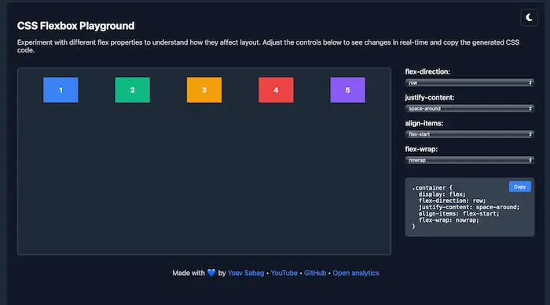The image size is (550, 305).
Task: Open the justify-content dropdown set to space-around
Action: coord(469,108)
